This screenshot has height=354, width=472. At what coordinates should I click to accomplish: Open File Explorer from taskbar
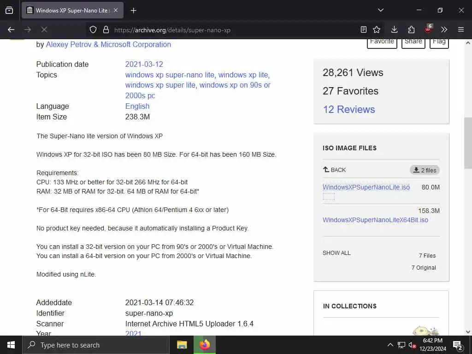click(x=182, y=345)
